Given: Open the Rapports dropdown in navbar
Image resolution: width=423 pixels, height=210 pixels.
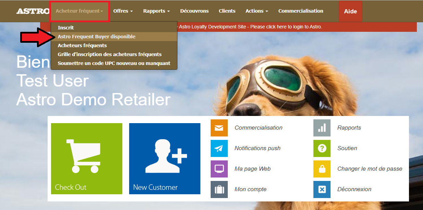Looking at the screenshot, I should pyautogui.click(x=156, y=11).
